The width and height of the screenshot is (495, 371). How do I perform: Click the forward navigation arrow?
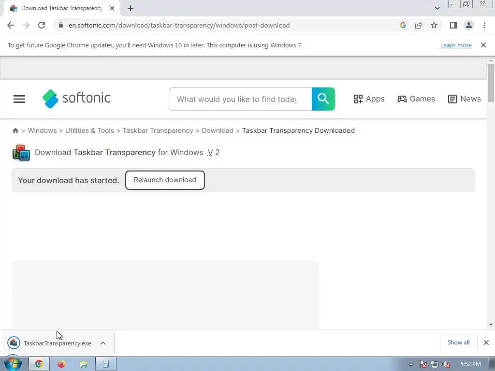[x=26, y=25]
